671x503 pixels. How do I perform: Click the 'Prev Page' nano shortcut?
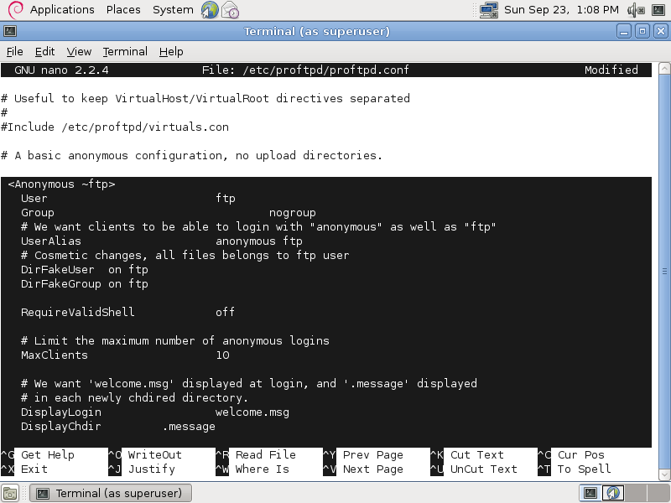[x=372, y=454]
